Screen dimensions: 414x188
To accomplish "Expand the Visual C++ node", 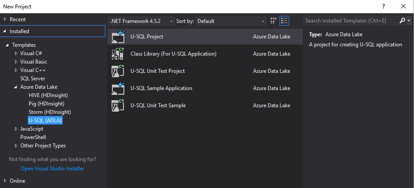I will click(16, 70).
